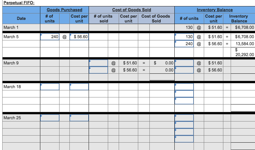Select March 9 units sold field at $ 51.60
The width and height of the screenshot is (255, 150).
(99, 63)
